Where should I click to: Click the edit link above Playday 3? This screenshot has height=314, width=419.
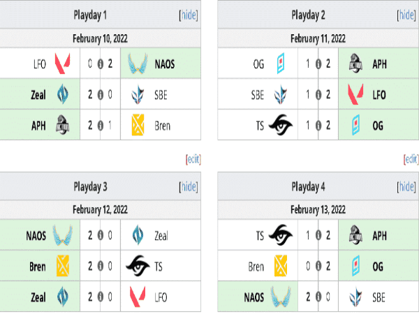click(x=194, y=159)
